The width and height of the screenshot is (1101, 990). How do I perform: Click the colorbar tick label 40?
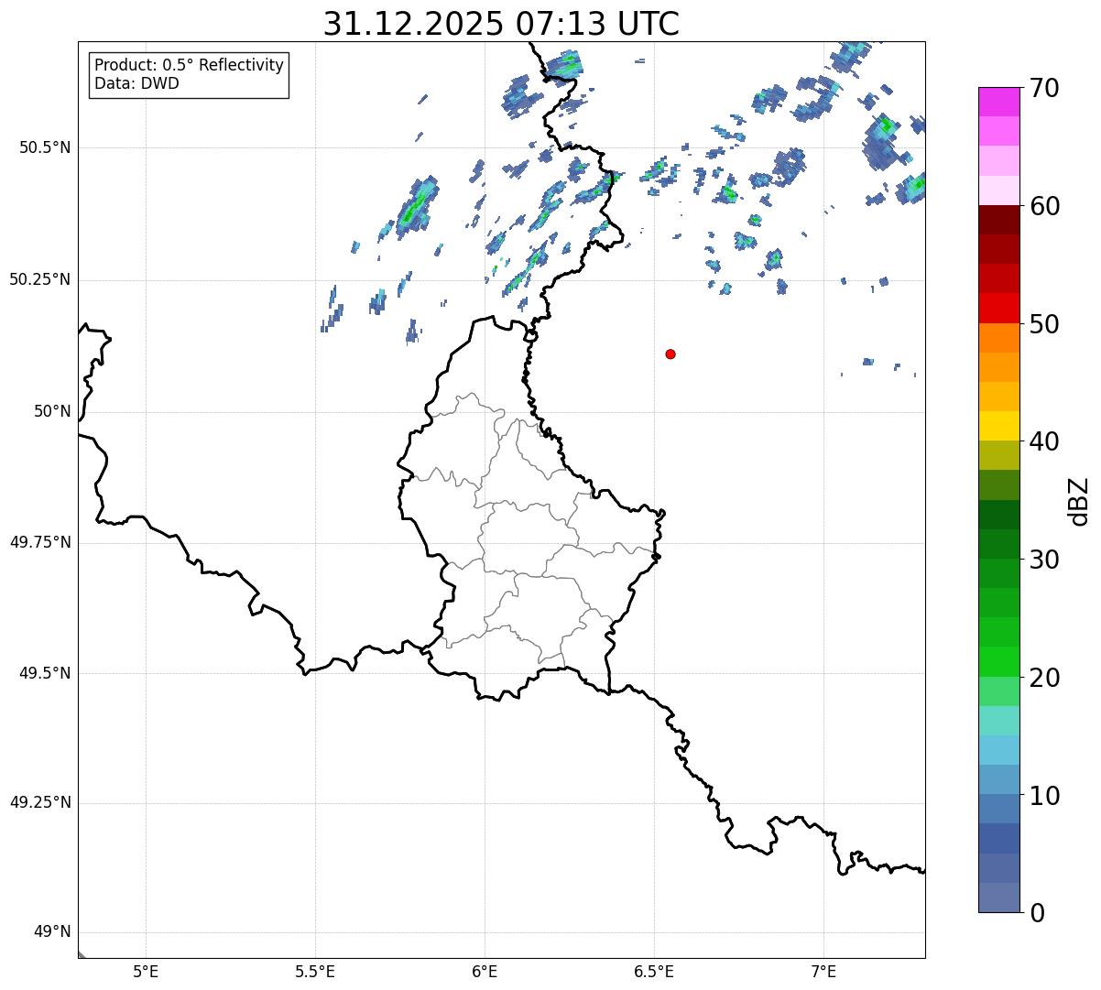point(1045,441)
